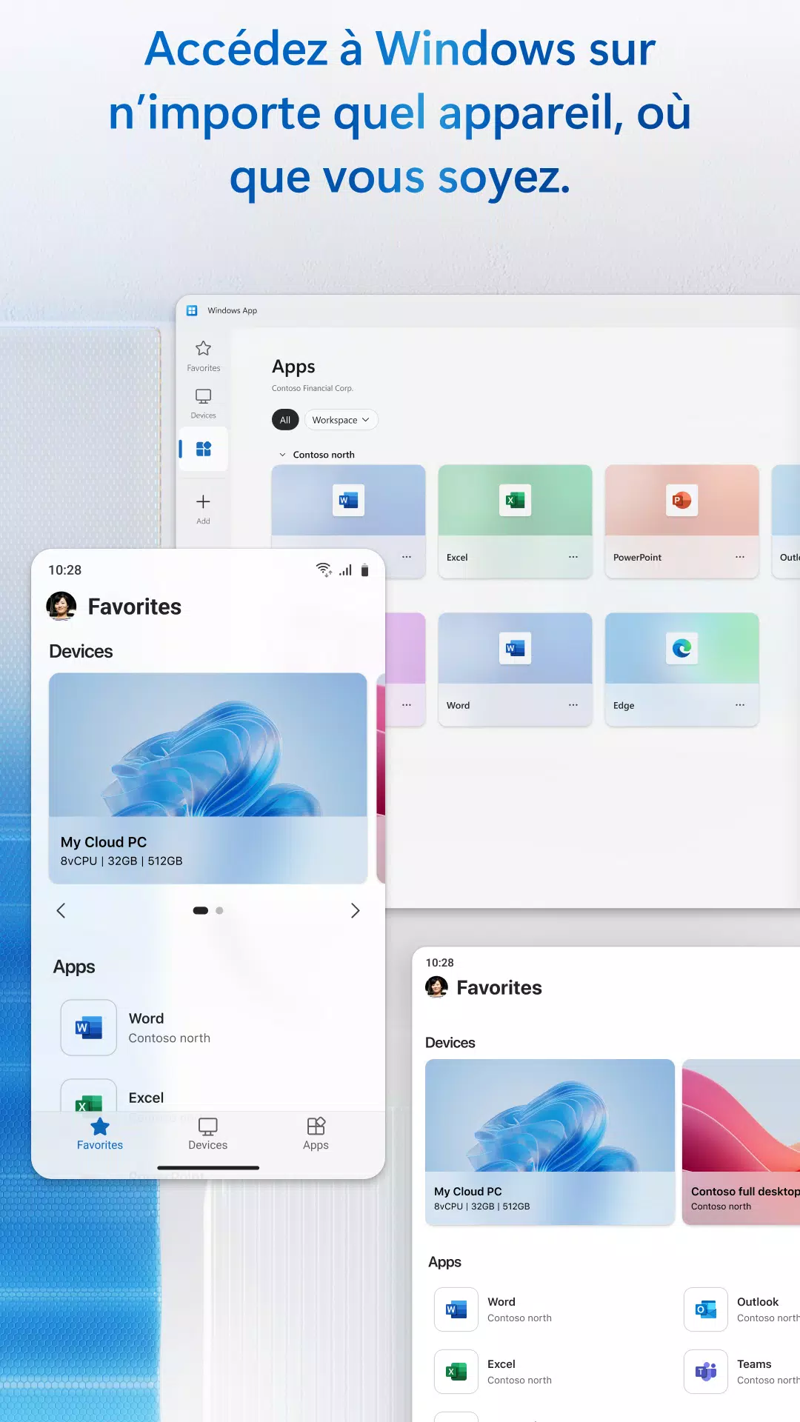
Task: Click the PowerPoint icon on the red card
Action: (682, 501)
